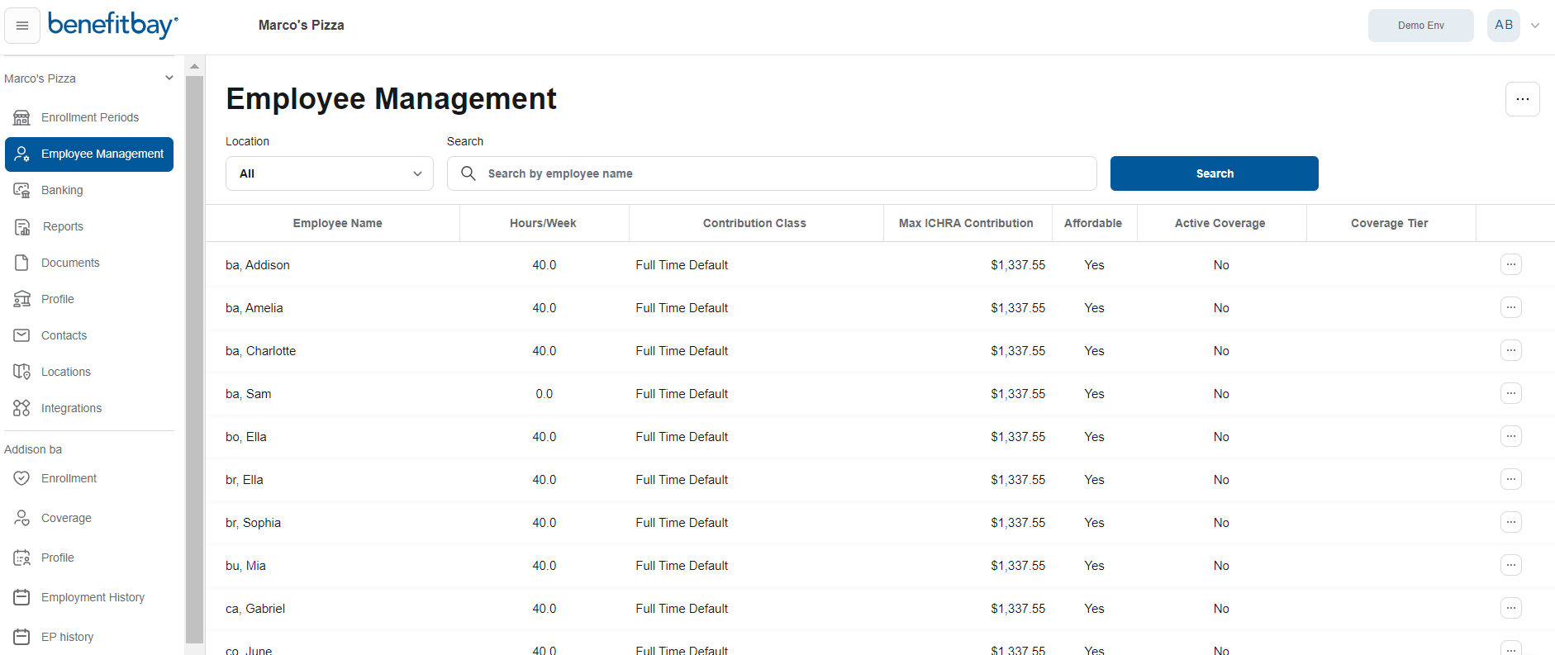Select employee name ba, Addison
This screenshot has width=1555, height=655.
(x=258, y=265)
